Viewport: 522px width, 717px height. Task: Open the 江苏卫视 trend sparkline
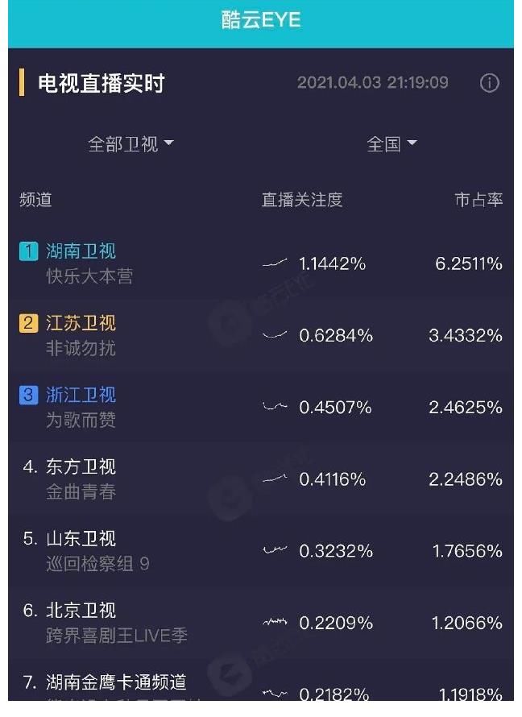(x=275, y=335)
